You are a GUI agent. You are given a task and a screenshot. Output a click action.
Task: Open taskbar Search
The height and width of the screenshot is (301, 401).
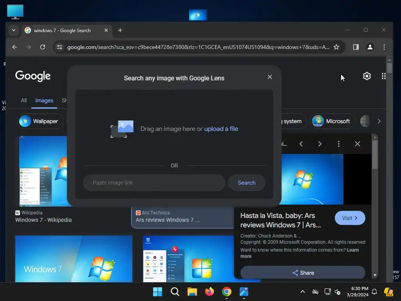click(175, 292)
